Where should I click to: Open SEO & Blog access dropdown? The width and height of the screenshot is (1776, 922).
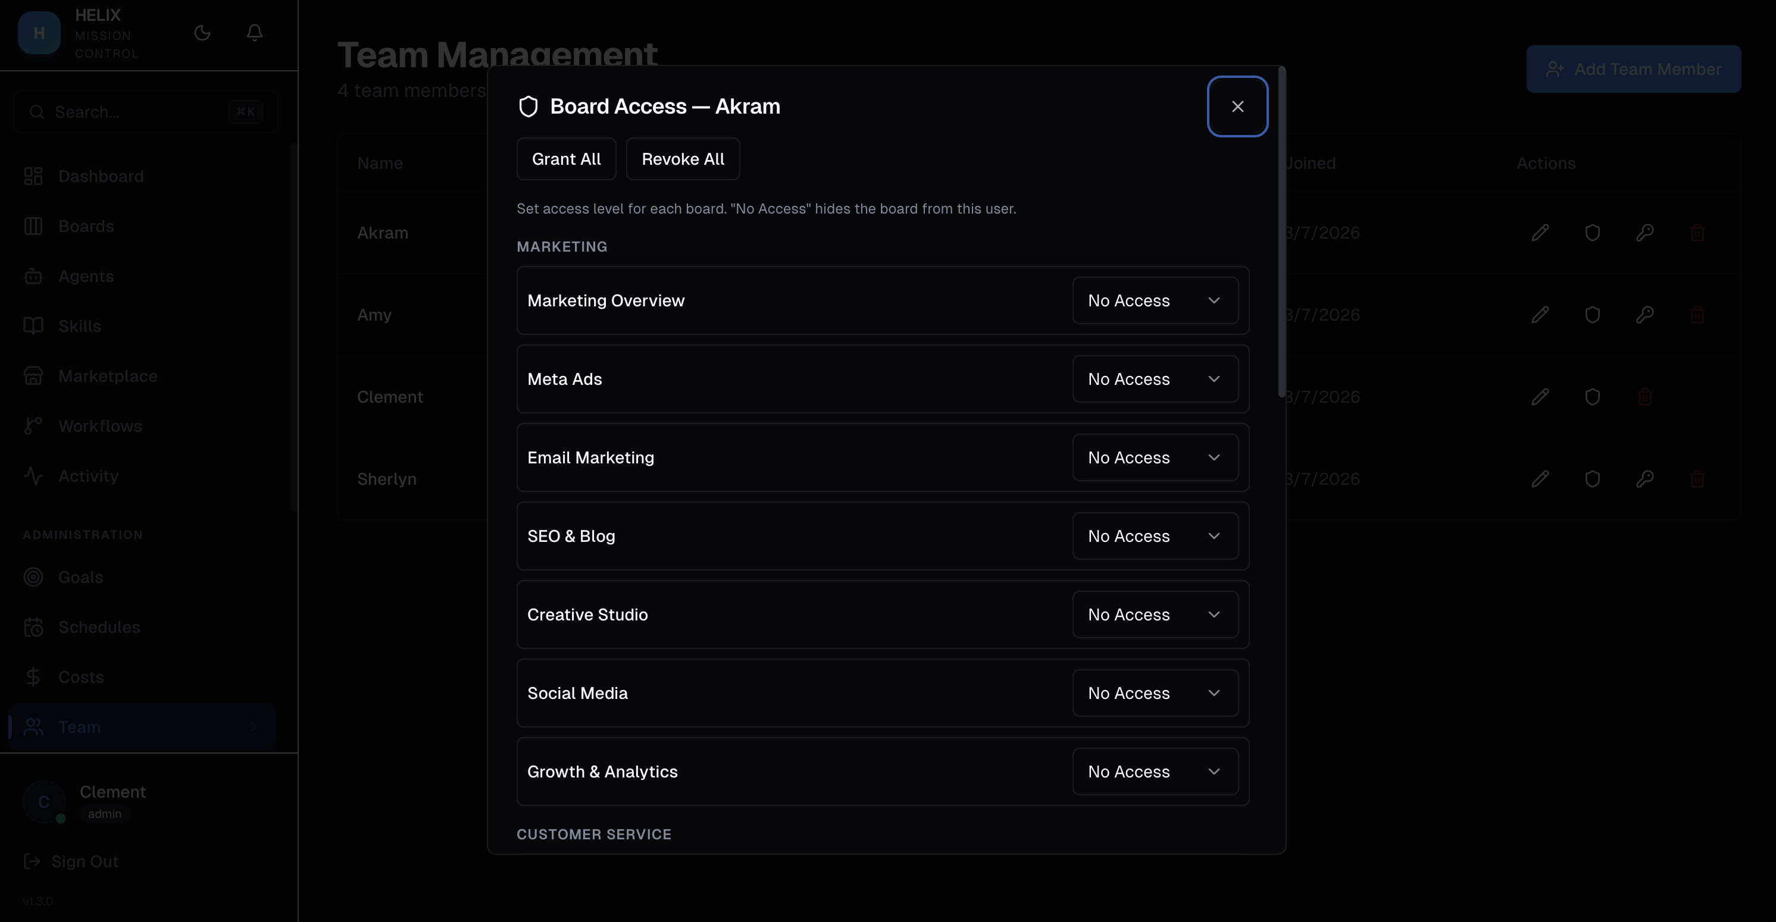(1155, 536)
